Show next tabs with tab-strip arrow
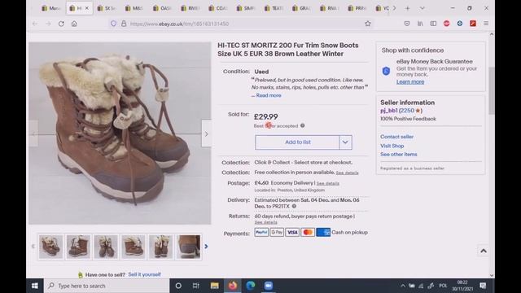The width and height of the screenshot is (521, 293). point(394,8)
